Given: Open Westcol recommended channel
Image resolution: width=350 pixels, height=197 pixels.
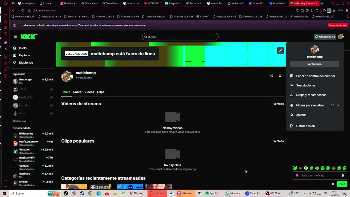Looking at the screenshot, I should (x=33, y=151).
